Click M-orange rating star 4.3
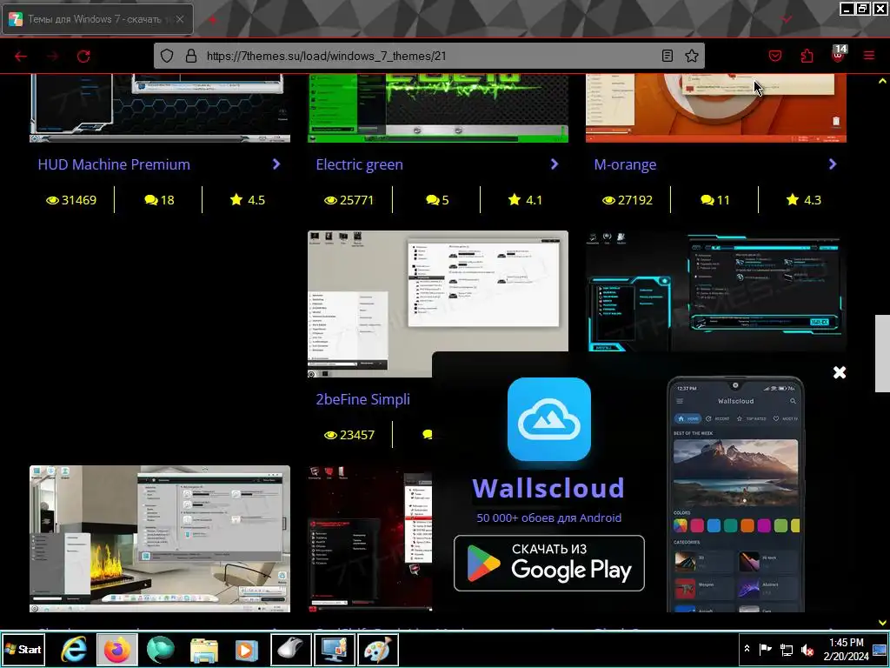The image size is (890, 668). click(804, 200)
